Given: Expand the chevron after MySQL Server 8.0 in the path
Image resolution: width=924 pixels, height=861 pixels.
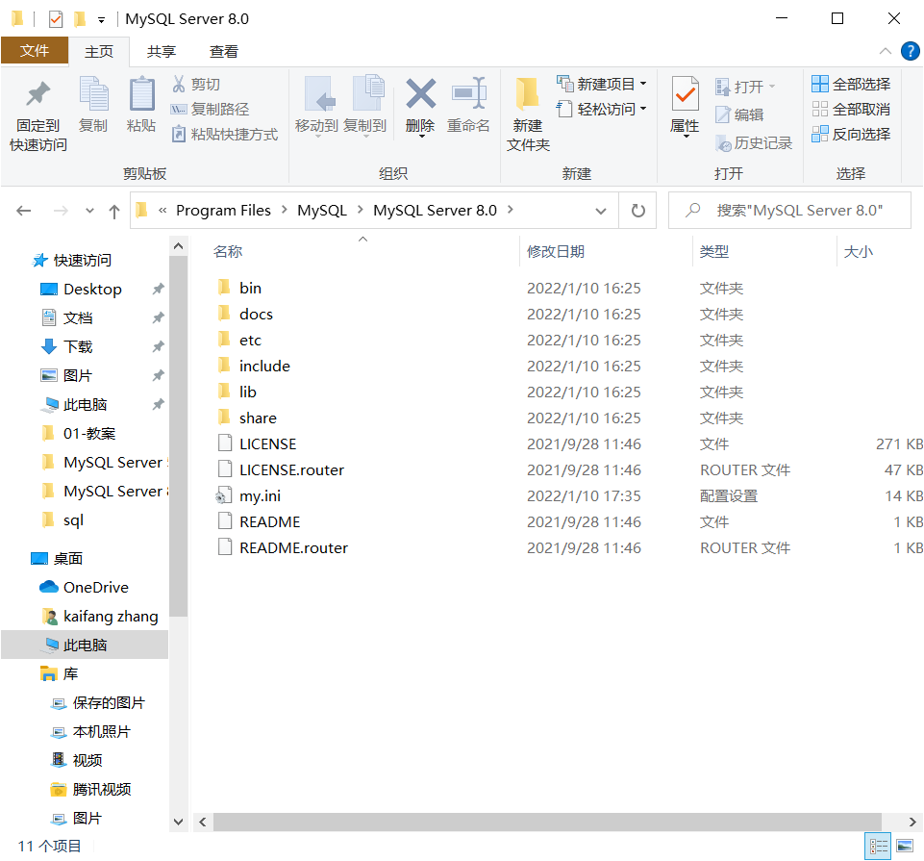Looking at the screenshot, I should coord(511,210).
